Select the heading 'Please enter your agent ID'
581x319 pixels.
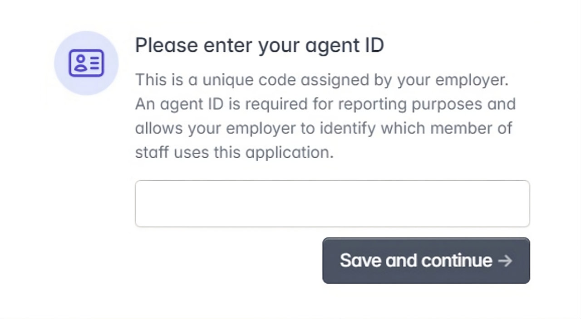260,45
